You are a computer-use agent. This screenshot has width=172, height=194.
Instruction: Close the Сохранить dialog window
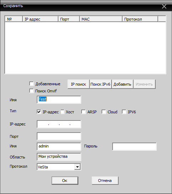click(x=164, y=6)
